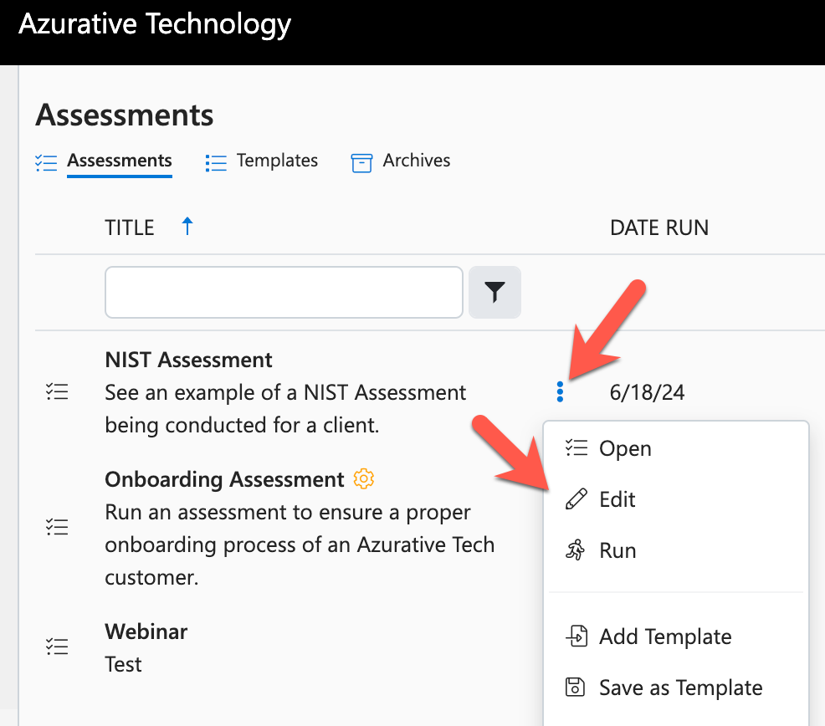This screenshot has width=825, height=726.
Task: Open the Onboarding Assessment title
Action: (224, 479)
